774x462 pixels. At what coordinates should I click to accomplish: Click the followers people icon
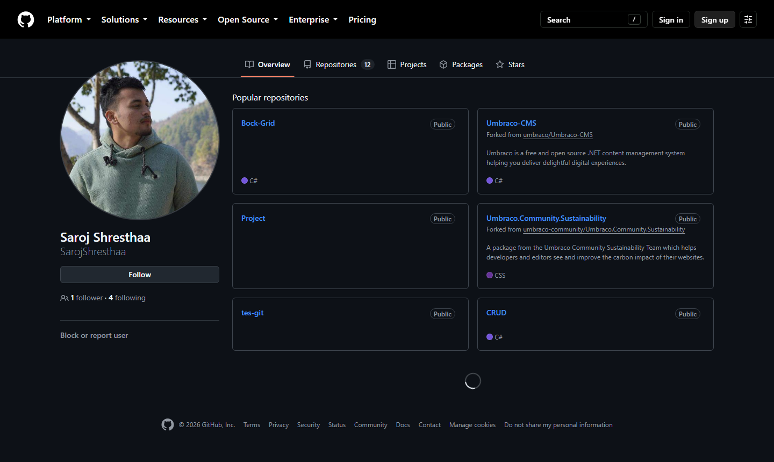tap(64, 298)
